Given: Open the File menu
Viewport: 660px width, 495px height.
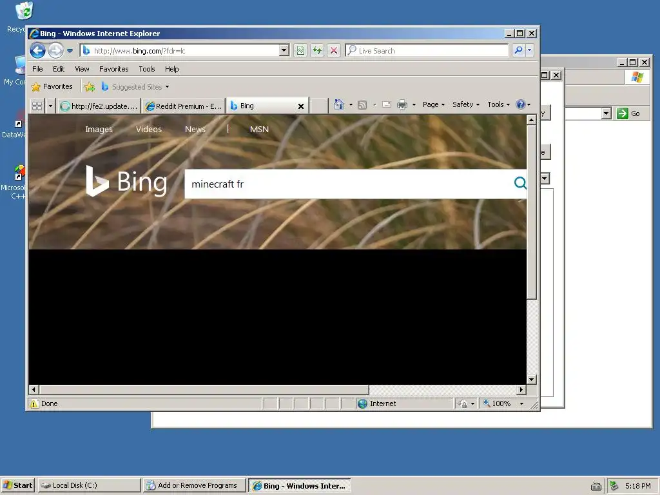Looking at the screenshot, I should coord(37,69).
